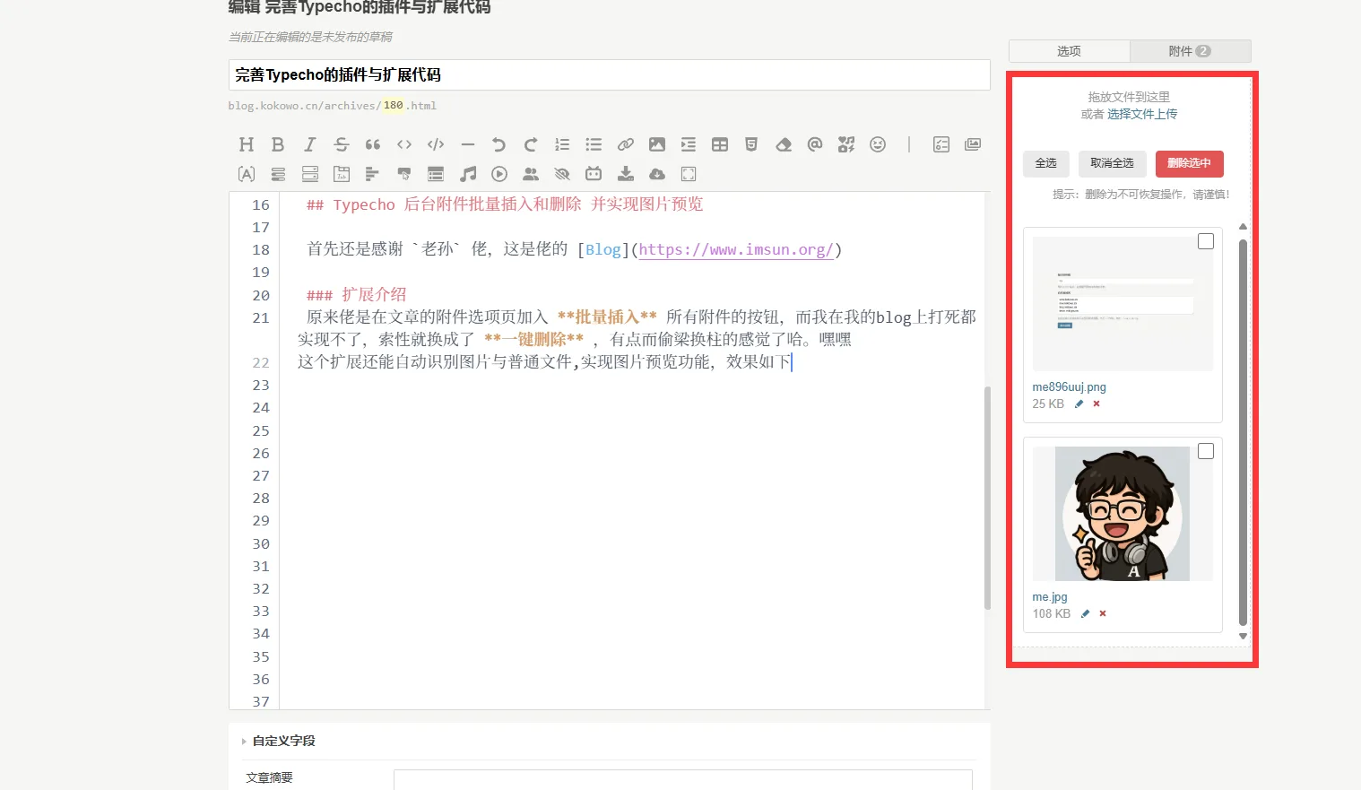Toggle fullscreen editor mode

689,174
